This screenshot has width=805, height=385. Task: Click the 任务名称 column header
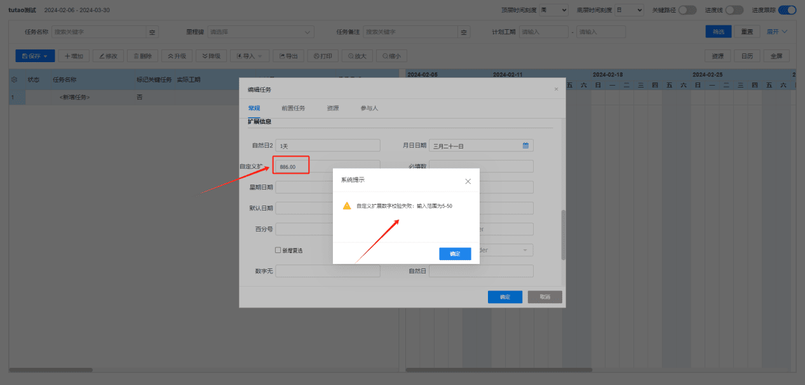[x=65, y=80]
